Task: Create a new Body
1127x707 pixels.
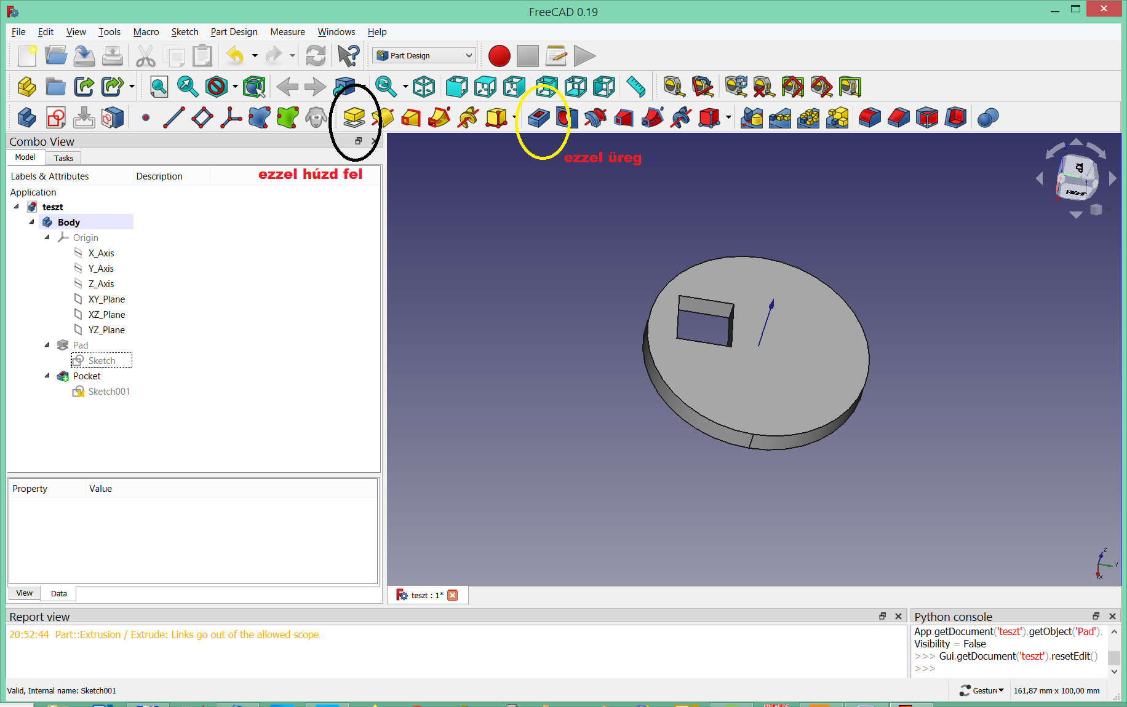Action: coord(27,117)
